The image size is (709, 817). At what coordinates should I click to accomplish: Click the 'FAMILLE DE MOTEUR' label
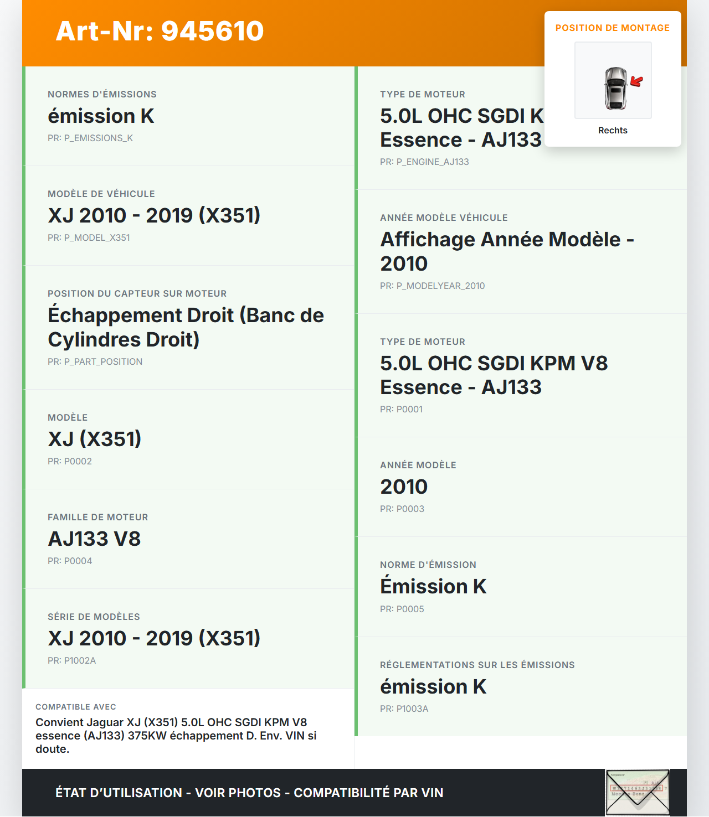click(x=98, y=517)
